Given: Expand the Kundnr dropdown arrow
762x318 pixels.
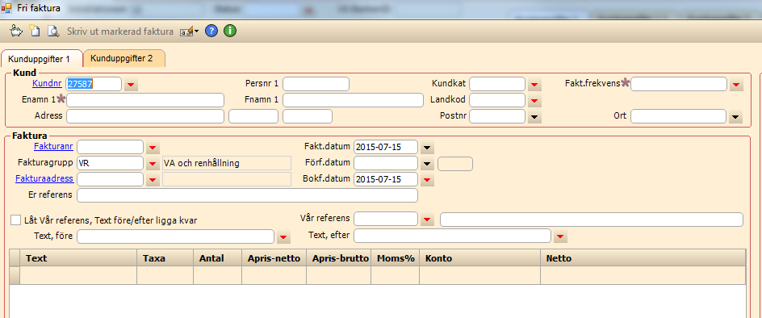Looking at the screenshot, I should (132, 85).
